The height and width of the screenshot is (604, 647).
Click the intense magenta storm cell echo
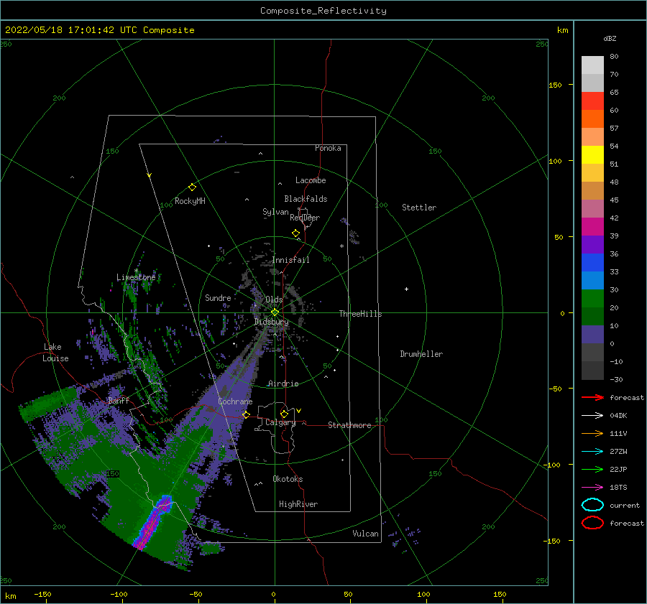(154, 521)
